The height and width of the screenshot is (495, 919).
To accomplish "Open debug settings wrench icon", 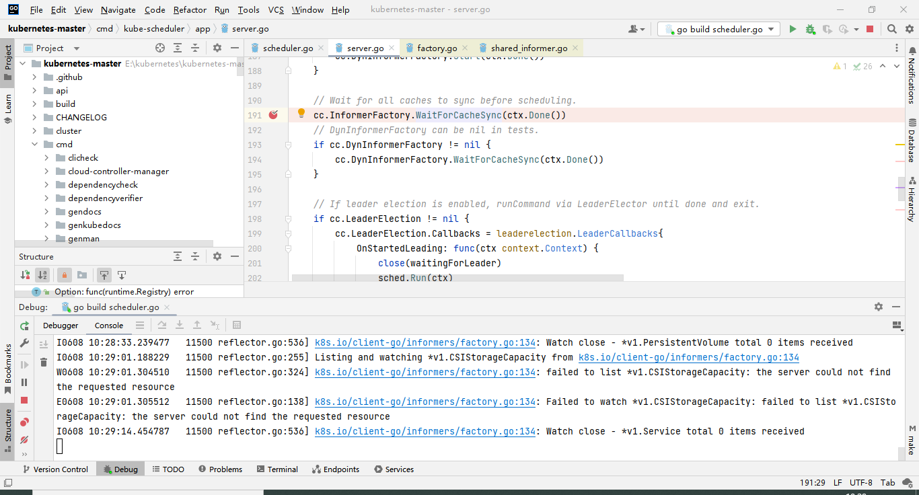I will coord(25,343).
